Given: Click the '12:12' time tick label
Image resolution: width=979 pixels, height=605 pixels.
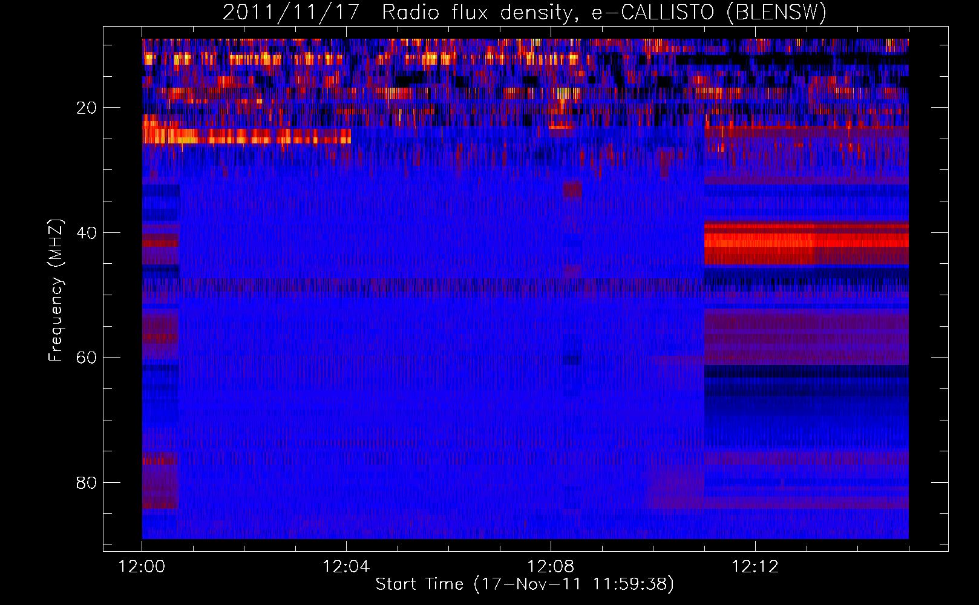Looking at the screenshot, I should point(755,567).
